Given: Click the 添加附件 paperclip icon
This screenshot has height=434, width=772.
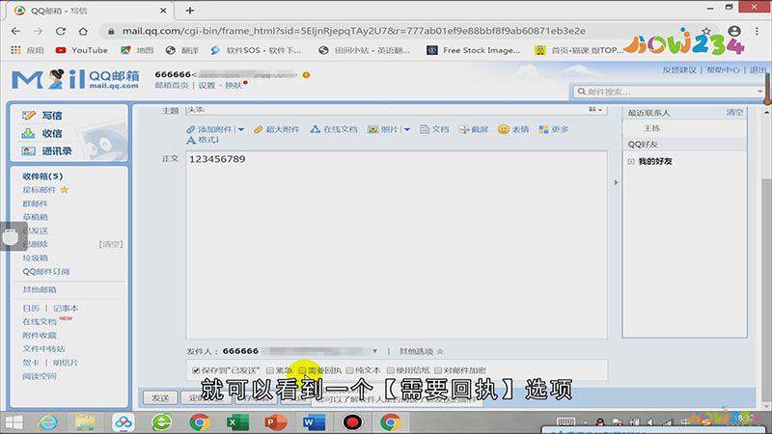Looking at the screenshot, I should coord(190,129).
